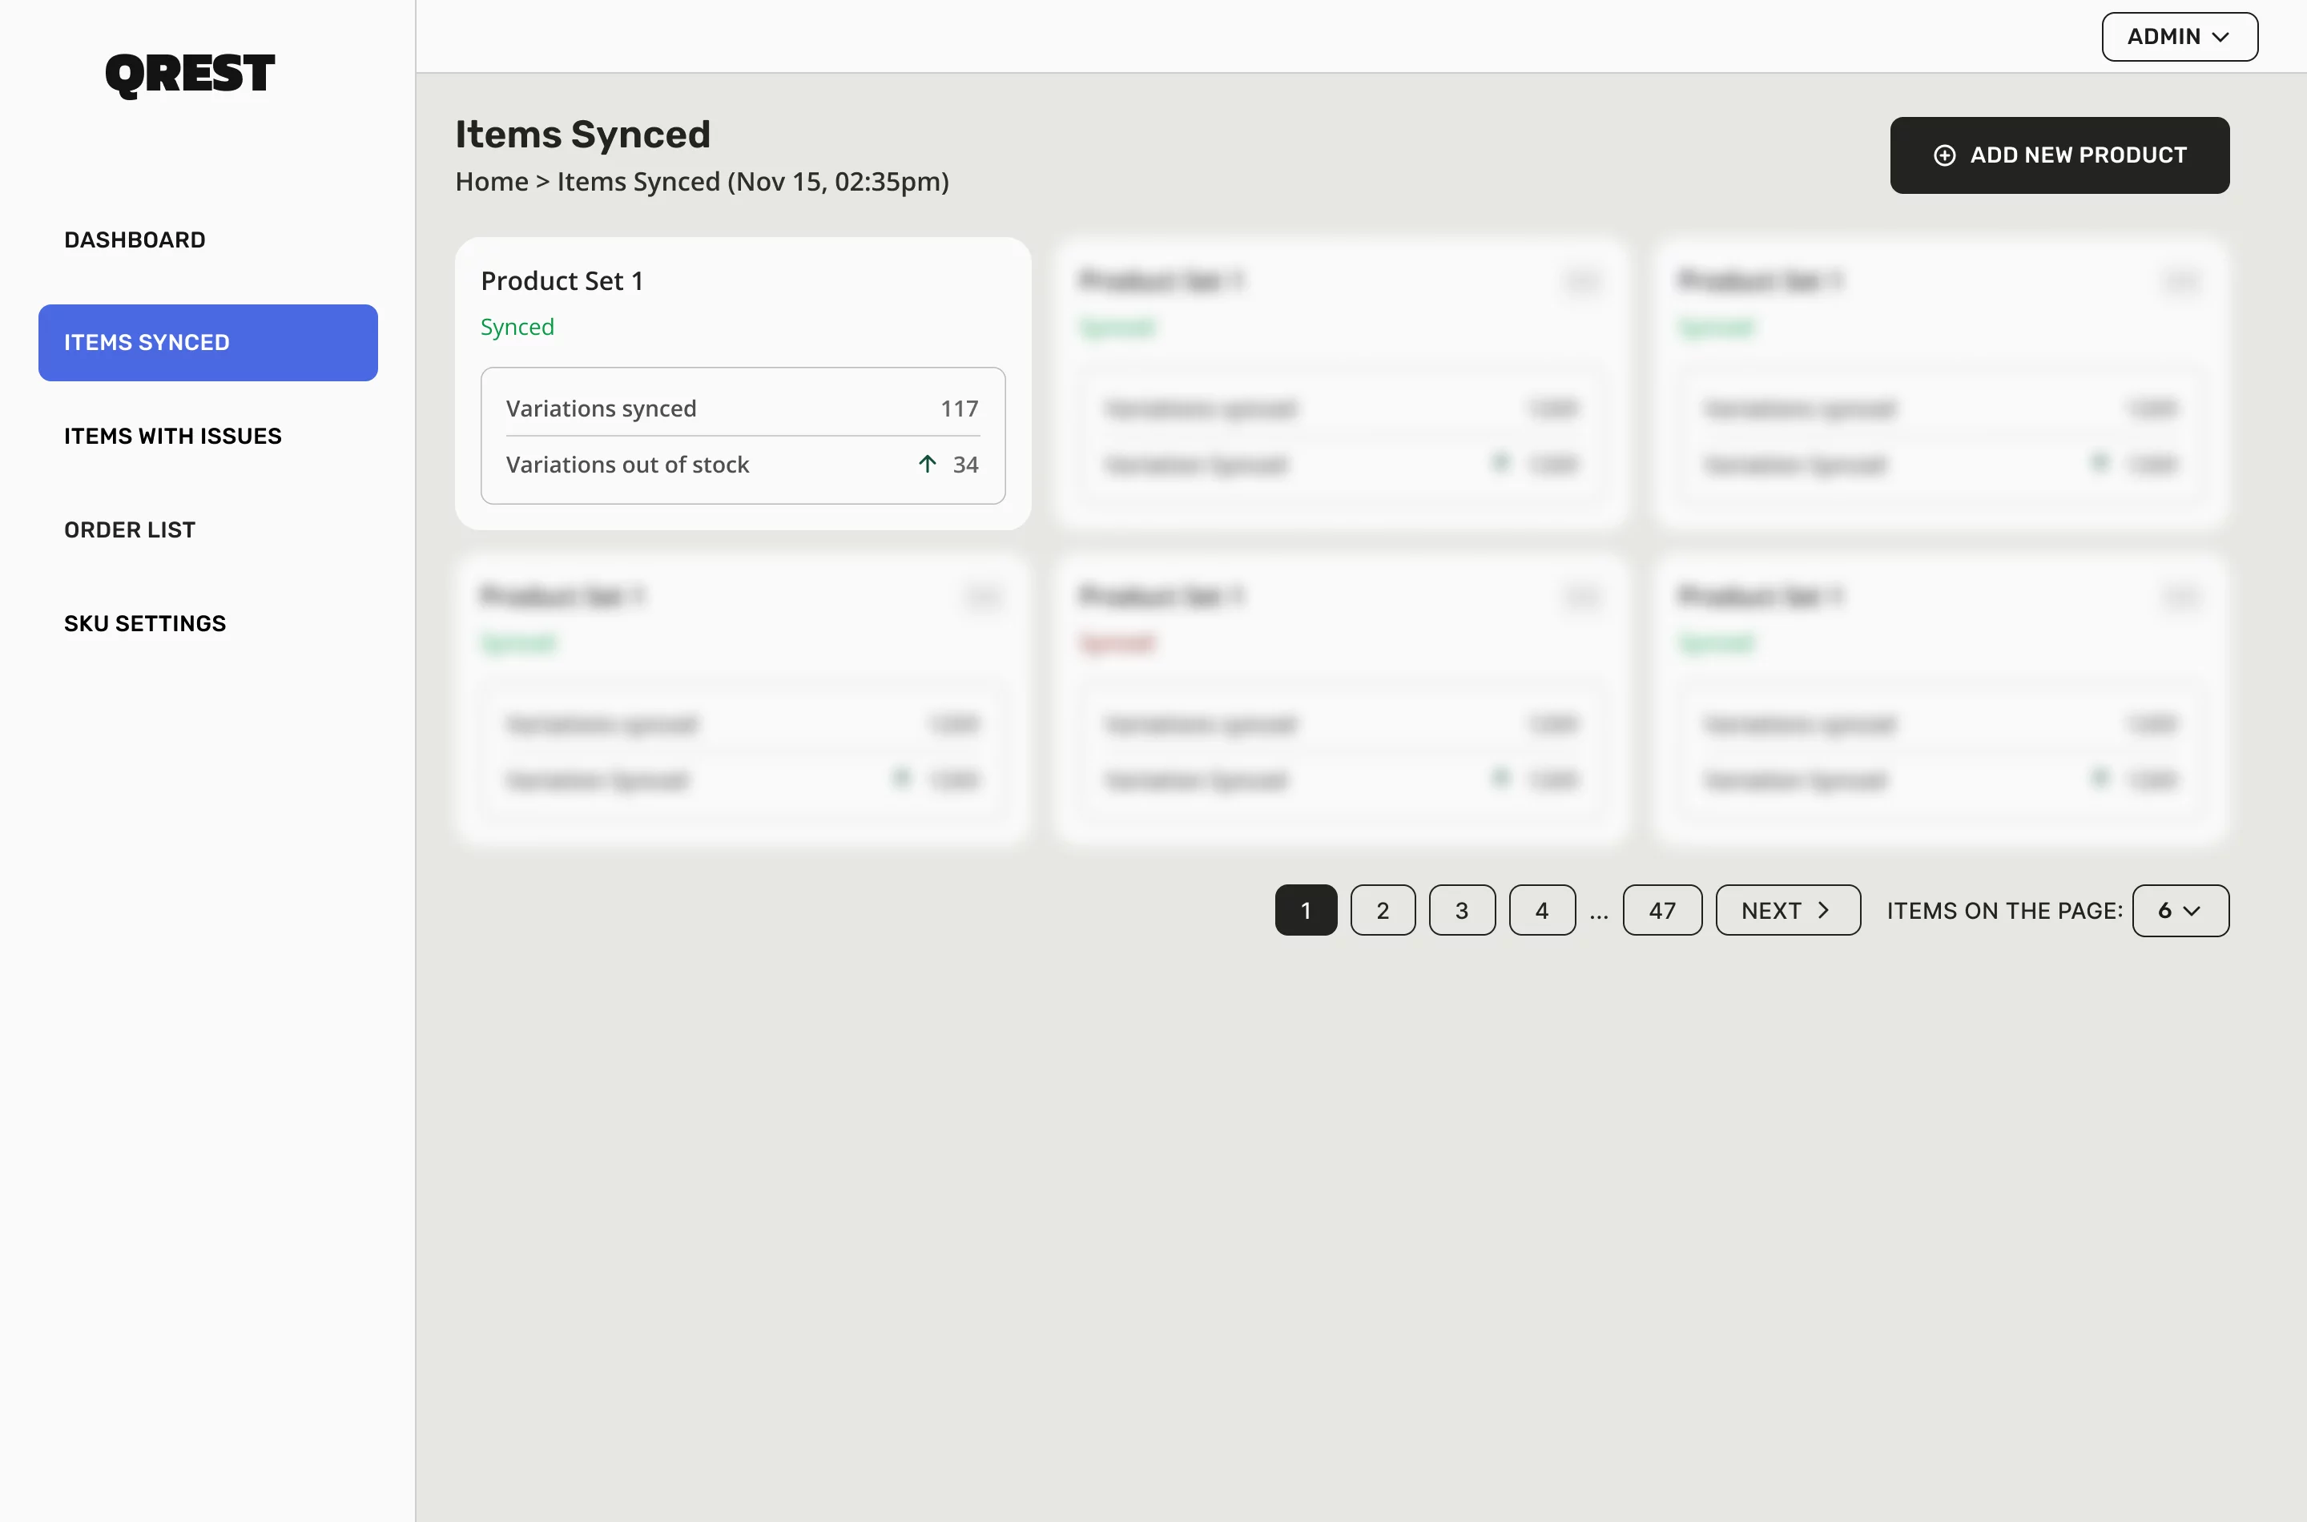Click the plus icon on Add New Product

1944,155
